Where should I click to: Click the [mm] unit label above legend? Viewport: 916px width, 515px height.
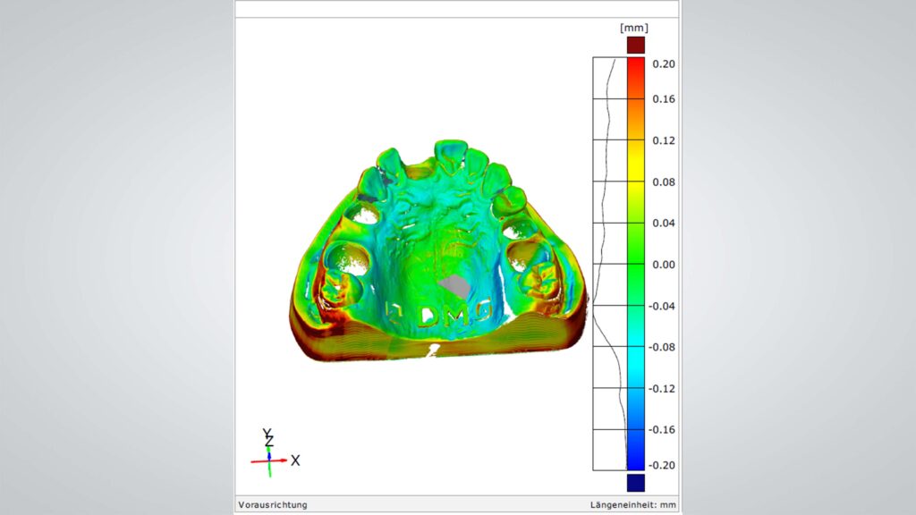(x=634, y=28)
